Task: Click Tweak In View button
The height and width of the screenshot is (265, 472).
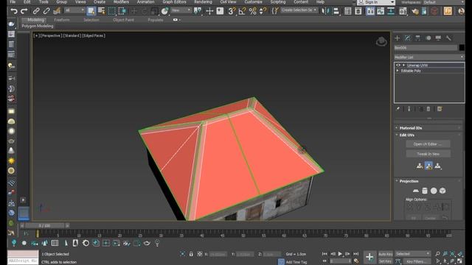Action: click(428, 154)
